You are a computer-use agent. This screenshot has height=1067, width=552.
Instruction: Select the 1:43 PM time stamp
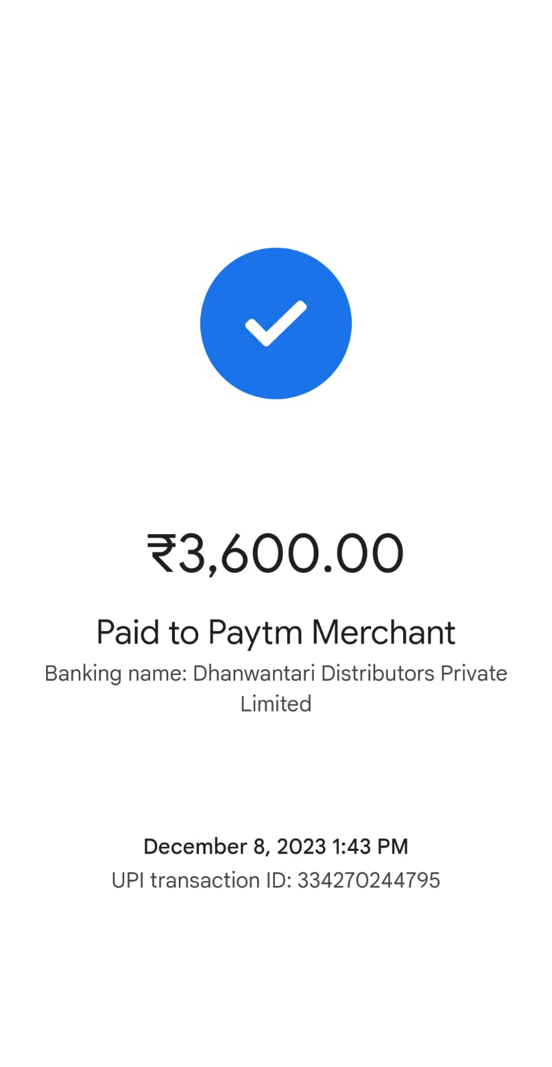[x=370, y=847]
